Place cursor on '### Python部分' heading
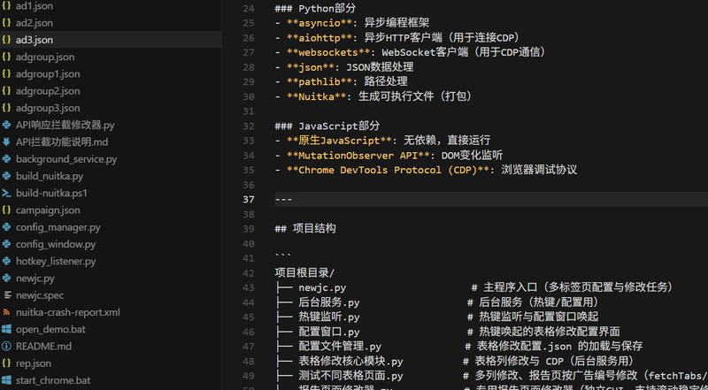Screen dimensions: 708x390 315,9
